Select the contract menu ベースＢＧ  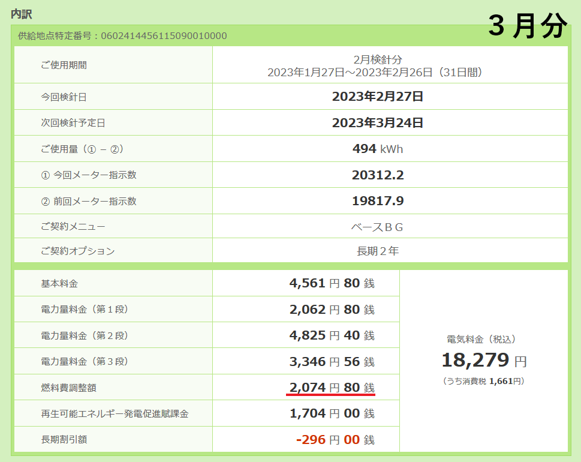[378, 227]
